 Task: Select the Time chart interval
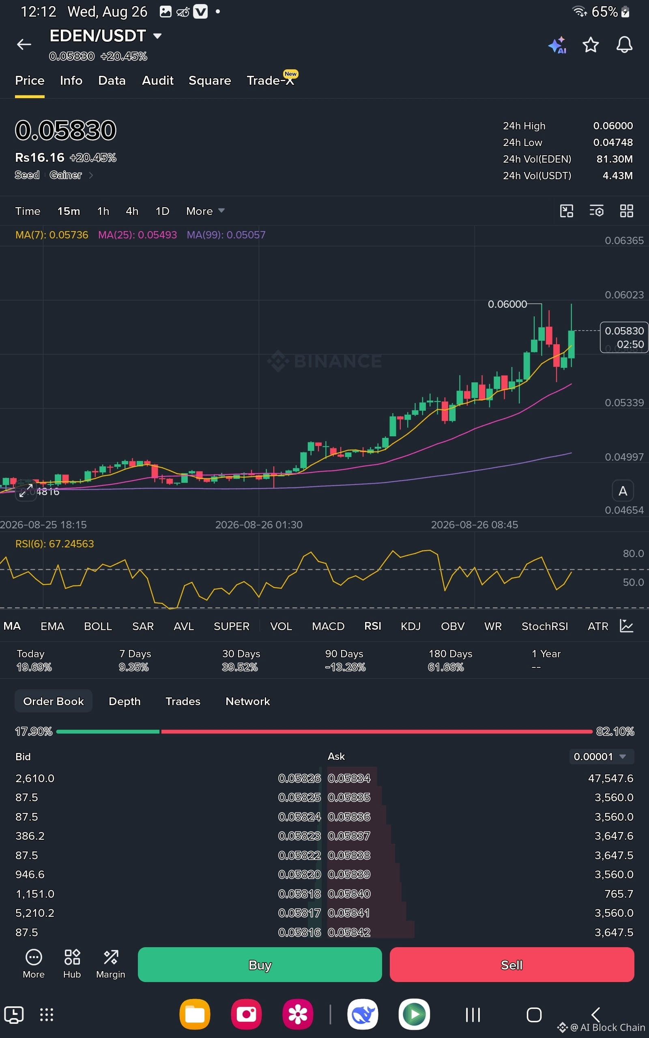(28, 211)
